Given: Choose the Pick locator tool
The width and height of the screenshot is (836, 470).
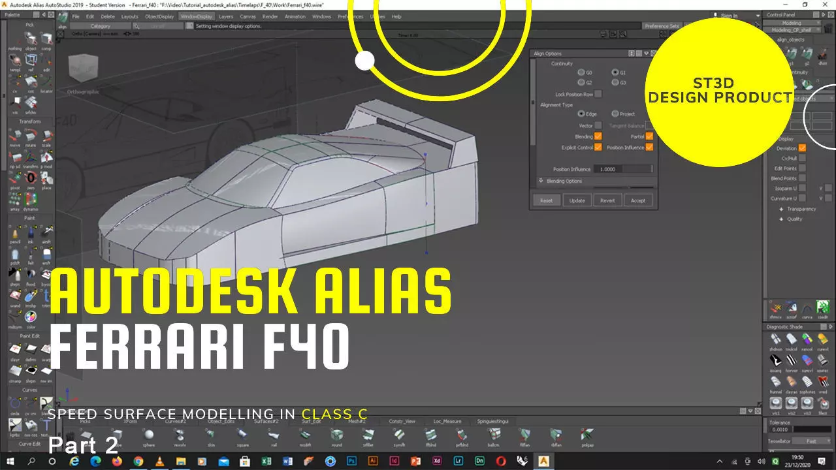Looking at the screenshot, I should [46, 84].
